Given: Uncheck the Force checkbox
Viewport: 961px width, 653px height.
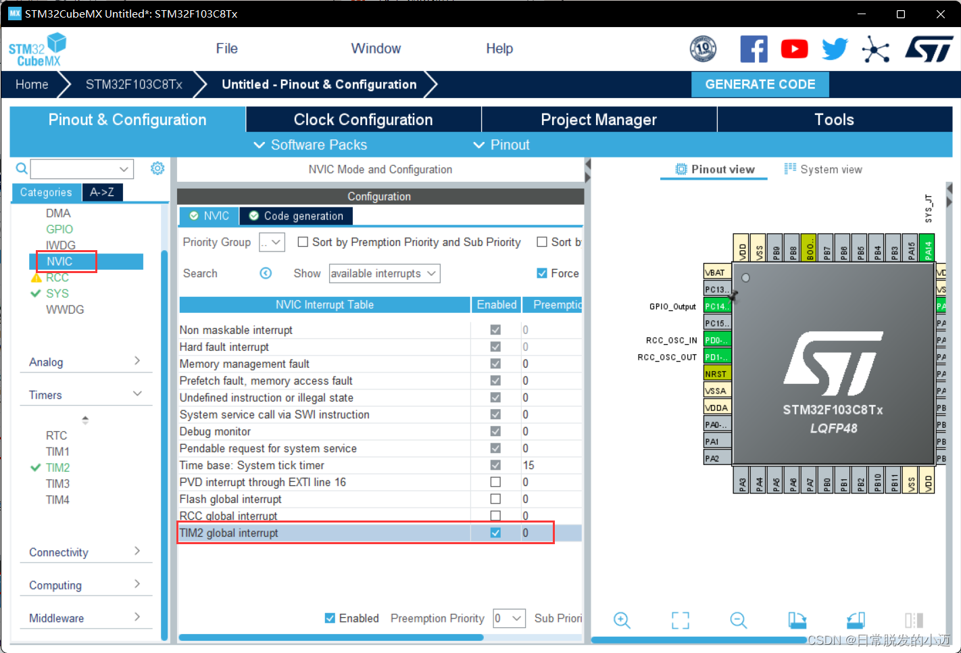Looking at the screenshot, I should click(x=542, y=273).
